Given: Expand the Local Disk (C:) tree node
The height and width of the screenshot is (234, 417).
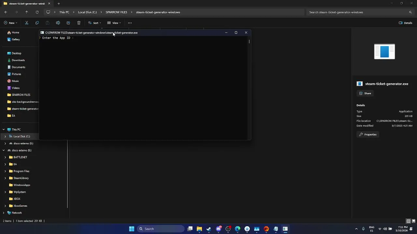Looking at the screenshot, I should pos(5,136).
